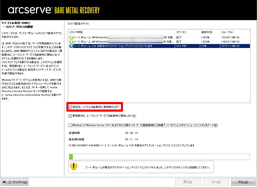Viewport: 257px width, 187px height.
Task: Click 480MB/19494MB restore status line
Action: 132,145
